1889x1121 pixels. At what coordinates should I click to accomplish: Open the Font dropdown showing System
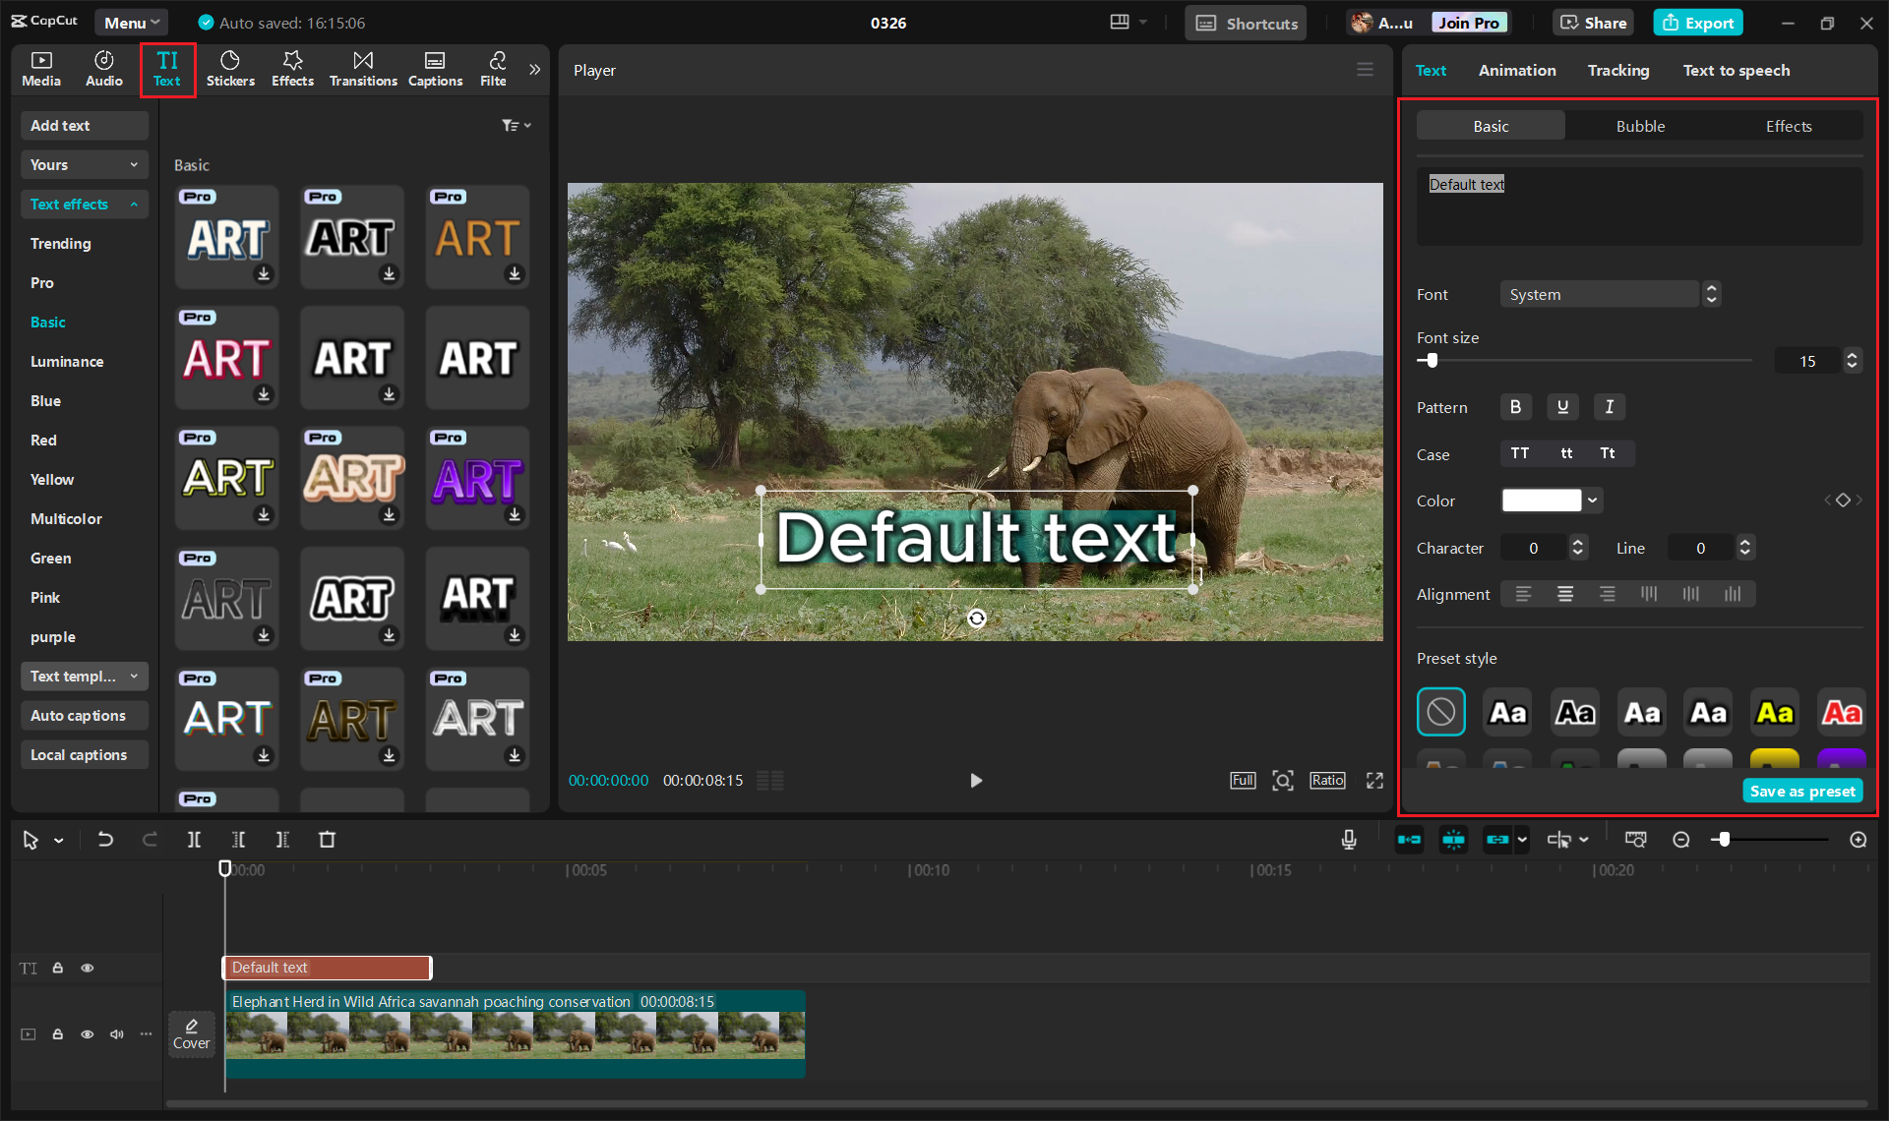(1600, 294)
